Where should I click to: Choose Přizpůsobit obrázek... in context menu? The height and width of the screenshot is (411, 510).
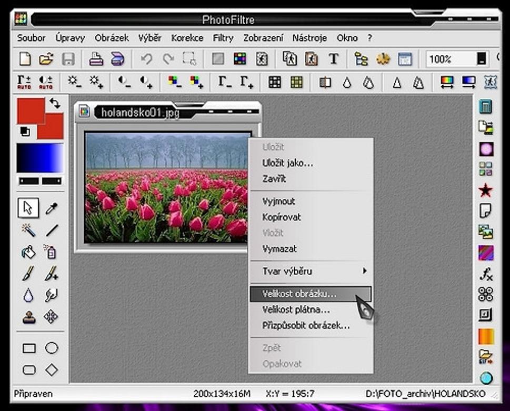point(312,325)
